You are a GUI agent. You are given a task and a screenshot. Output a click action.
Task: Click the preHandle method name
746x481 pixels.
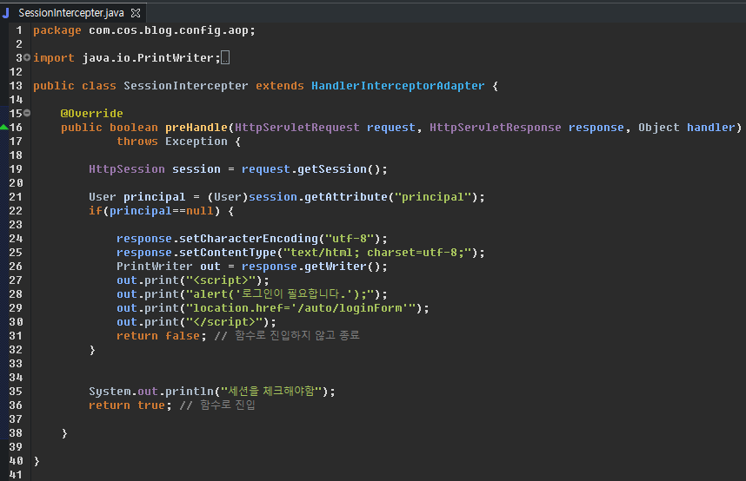tap(196, 128)
